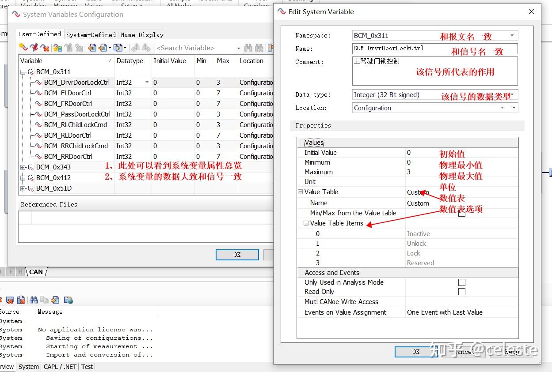Click the Name field containing BCM_DrvrDoorLockCtrl
The height and width of the screenshot is (372, 552).
(435, 49)
